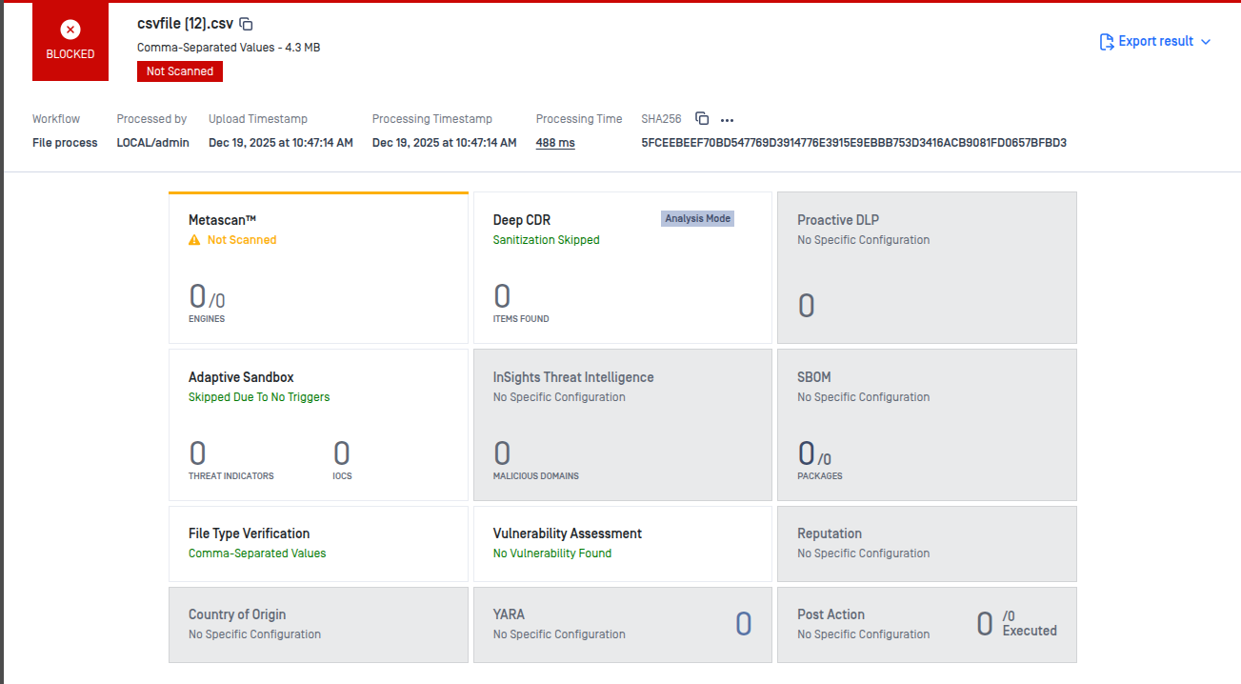Click the Analysis Mode badge

[x=697, y=219]
